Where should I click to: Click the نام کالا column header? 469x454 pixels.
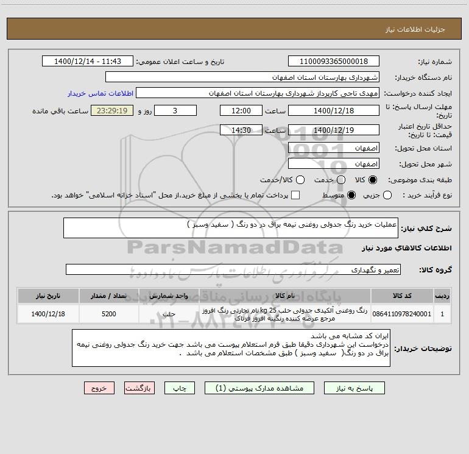click(x=285, y=296)
